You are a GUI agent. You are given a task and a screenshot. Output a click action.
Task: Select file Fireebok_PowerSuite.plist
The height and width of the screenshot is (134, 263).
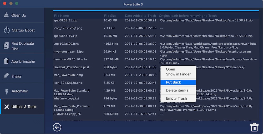click(x=71, y=67)
